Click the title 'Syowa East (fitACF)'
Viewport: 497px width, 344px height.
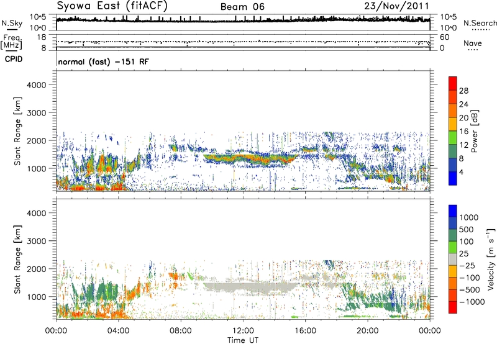pyautogui.click(x=112, y=6)
